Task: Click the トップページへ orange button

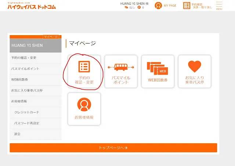Action: pos(113,148)
